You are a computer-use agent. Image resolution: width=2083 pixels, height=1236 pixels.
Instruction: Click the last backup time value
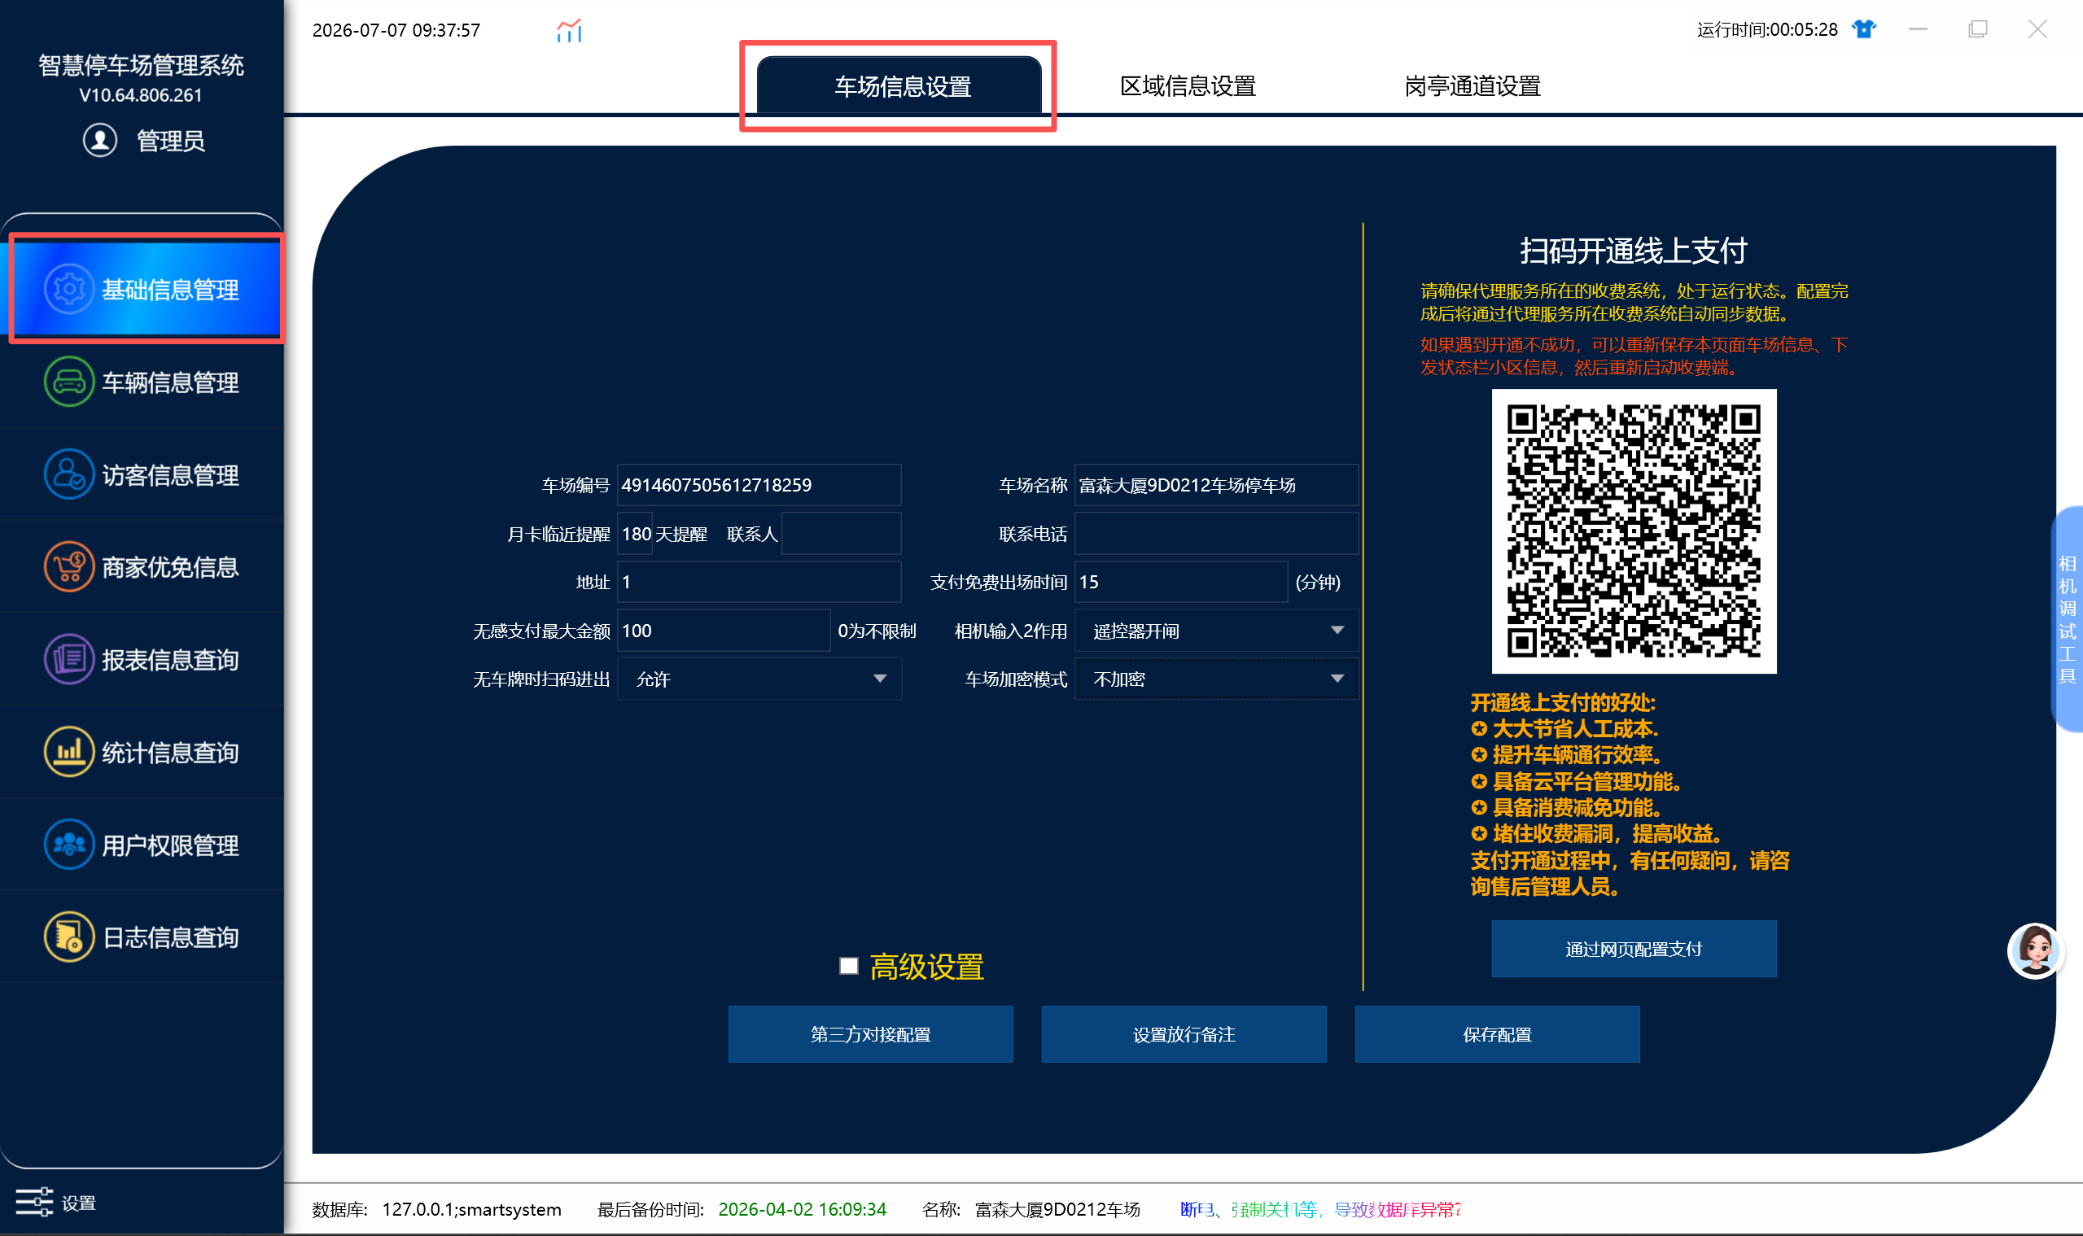[x=803, y=1209]
